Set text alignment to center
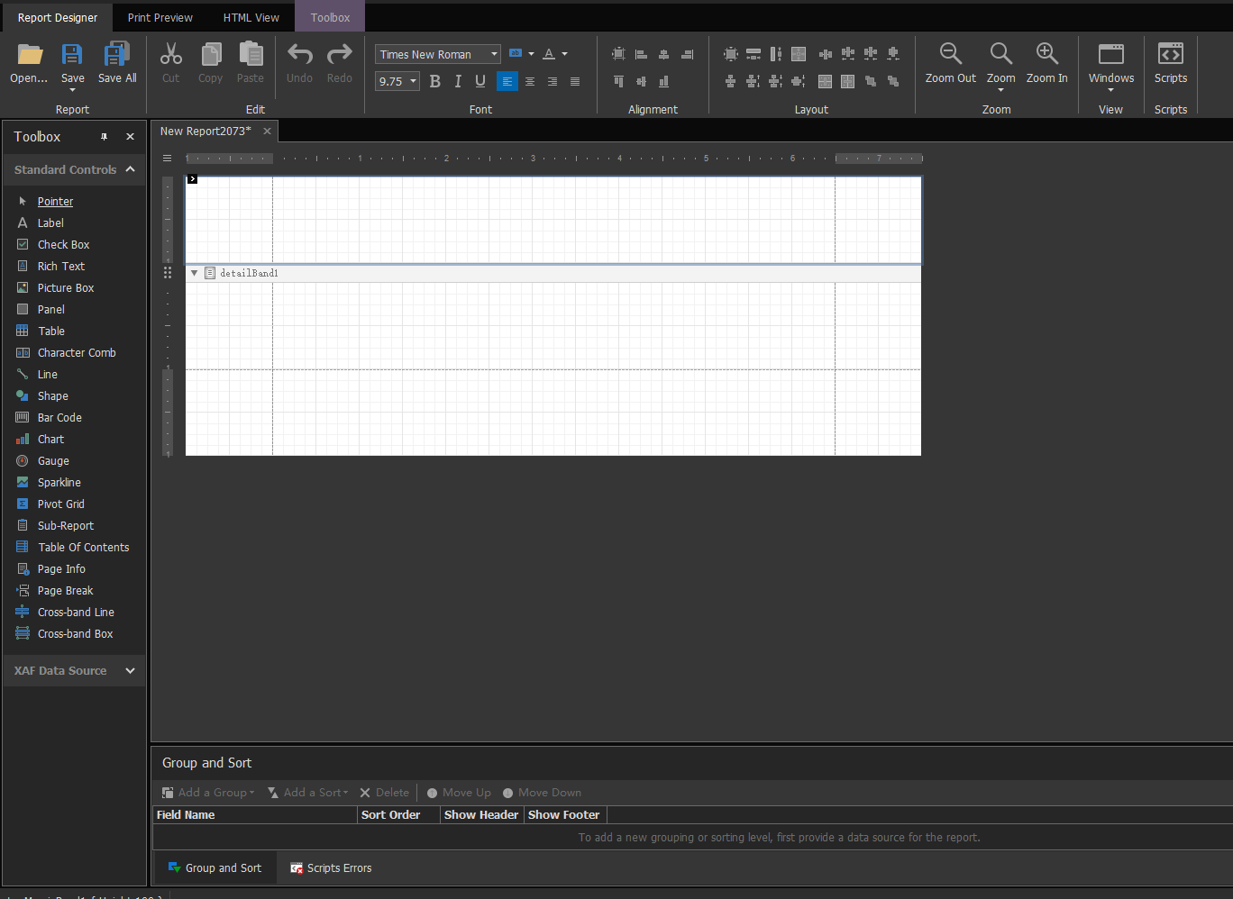This screenshot has height=899, width=1233. point(530,81)
